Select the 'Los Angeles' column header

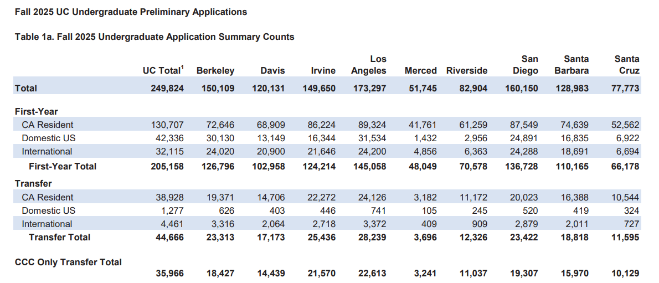click(369, 65)
